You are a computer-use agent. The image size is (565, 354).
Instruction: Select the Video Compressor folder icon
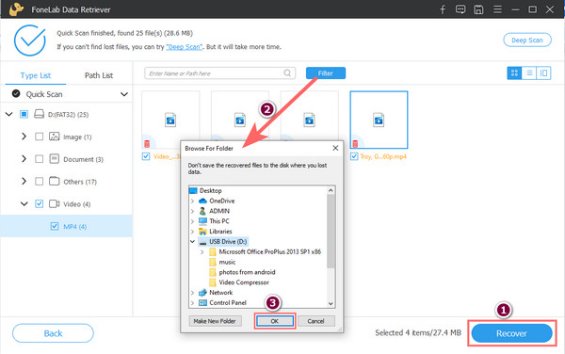pos(213,282)
